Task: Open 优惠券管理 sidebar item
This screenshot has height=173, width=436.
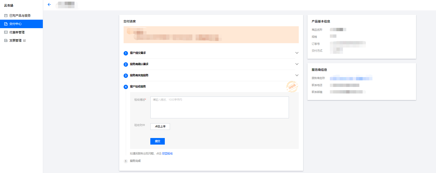Action: point(21,32)
